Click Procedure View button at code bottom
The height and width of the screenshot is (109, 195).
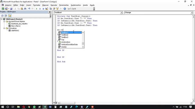click(x=54, y=103)
